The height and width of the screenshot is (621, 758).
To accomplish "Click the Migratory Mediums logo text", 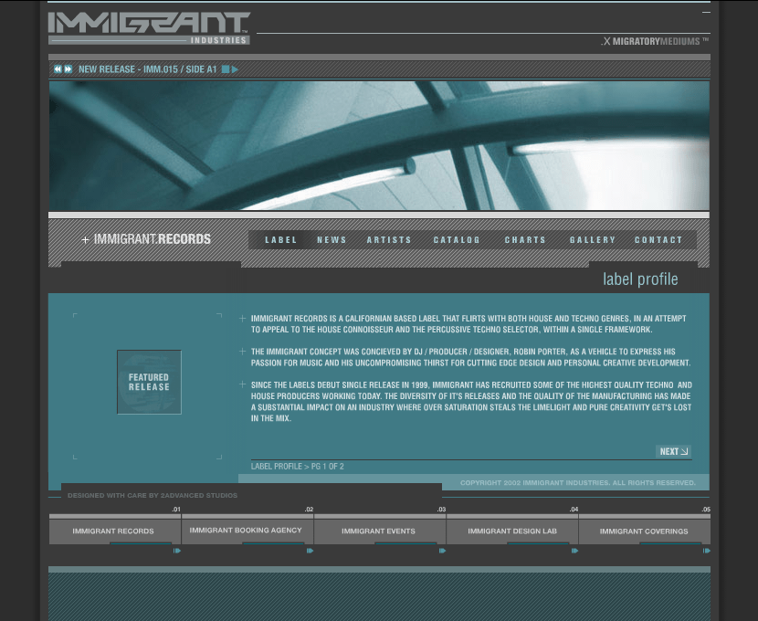I will [x=655, y=41].
